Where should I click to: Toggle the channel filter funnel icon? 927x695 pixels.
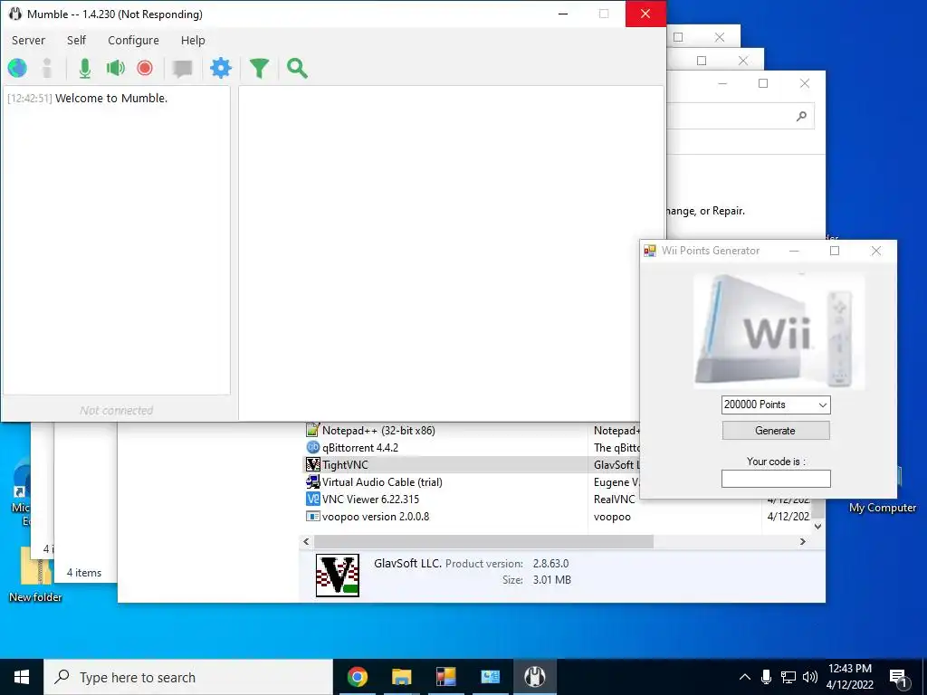pyautogui.click(x=259, y=69)
